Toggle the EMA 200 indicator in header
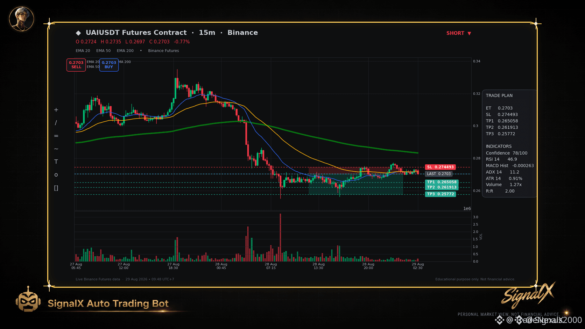The height and width of the screenshot is (329, 585). 125,51
